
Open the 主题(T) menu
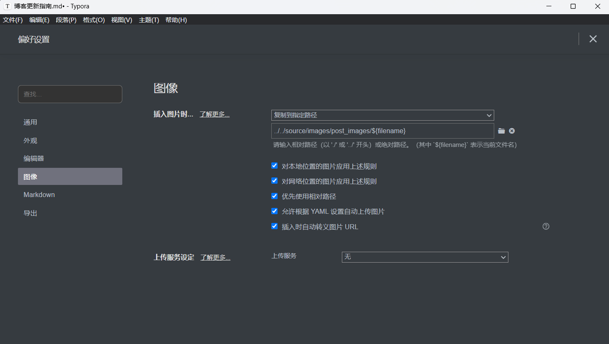149,20
